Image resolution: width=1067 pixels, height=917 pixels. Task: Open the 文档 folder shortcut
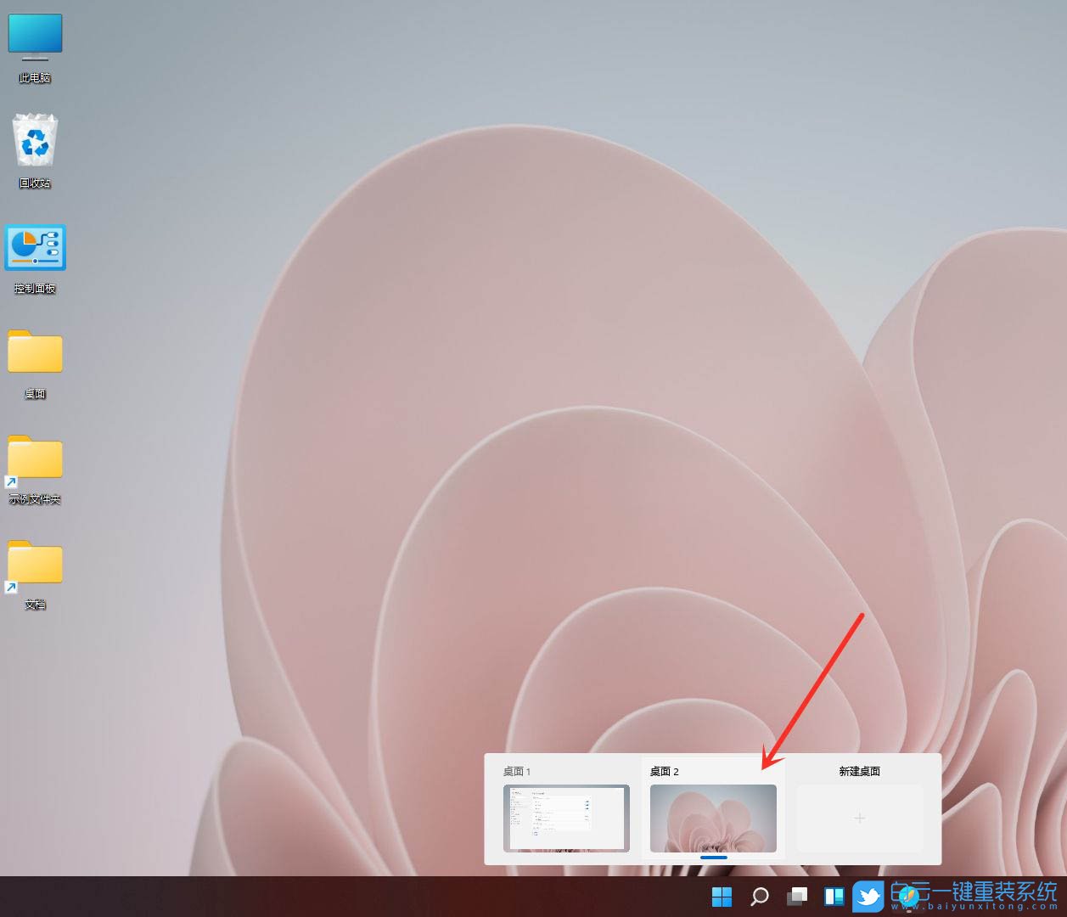pos(35,565)
